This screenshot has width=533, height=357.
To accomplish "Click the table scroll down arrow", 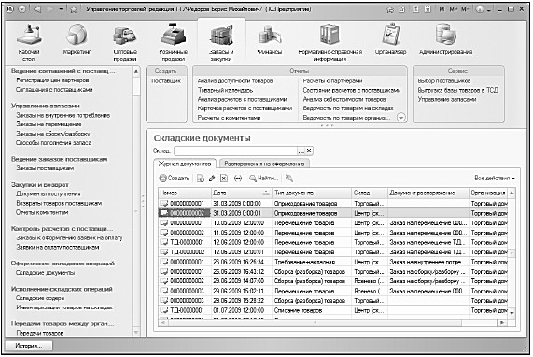I will click(x=512, y=312).
